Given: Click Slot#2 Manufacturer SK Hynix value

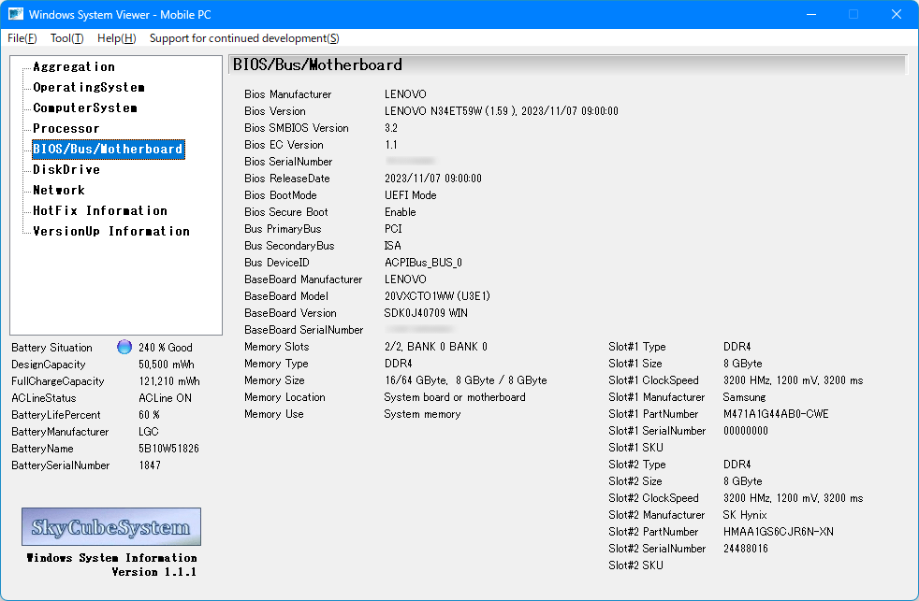Looking at the screenshot, I should [745, 515].
